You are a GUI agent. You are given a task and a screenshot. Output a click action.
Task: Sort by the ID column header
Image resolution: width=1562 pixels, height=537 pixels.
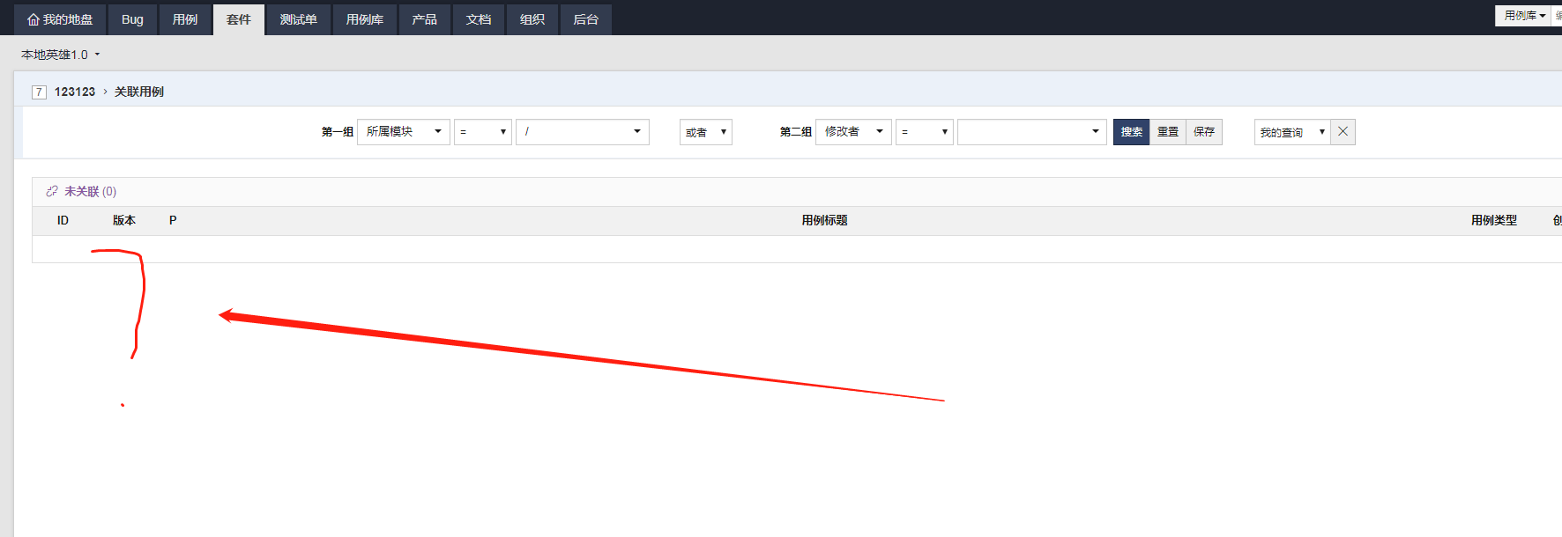click(63, 220)
